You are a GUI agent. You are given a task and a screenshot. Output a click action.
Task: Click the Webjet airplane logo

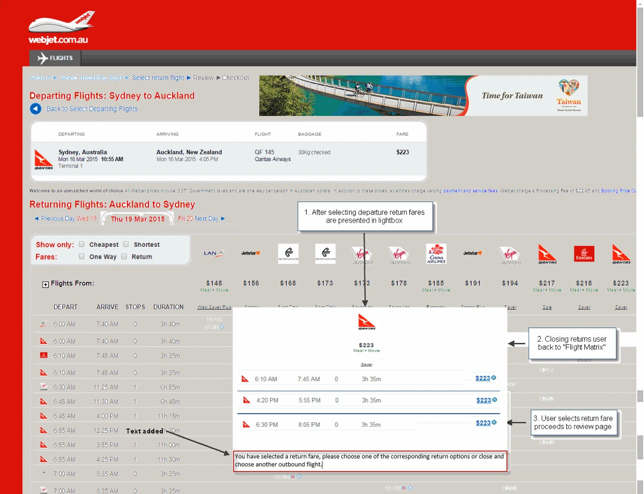click(x=62, y=28)
